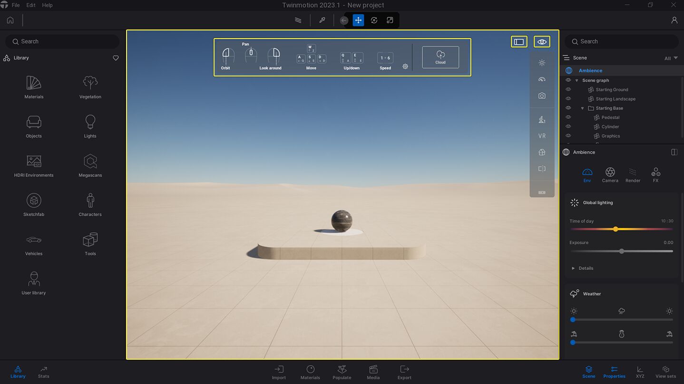Screen dimensions: 684x384
Task: Click Cloud in the navigation overlay
Action: 440,57
